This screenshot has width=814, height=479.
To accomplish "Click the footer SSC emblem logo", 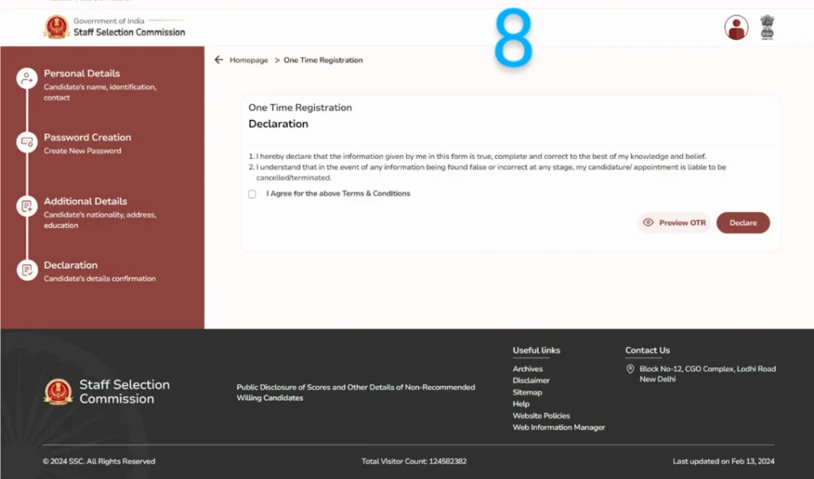I will click(x=57, y=392).
